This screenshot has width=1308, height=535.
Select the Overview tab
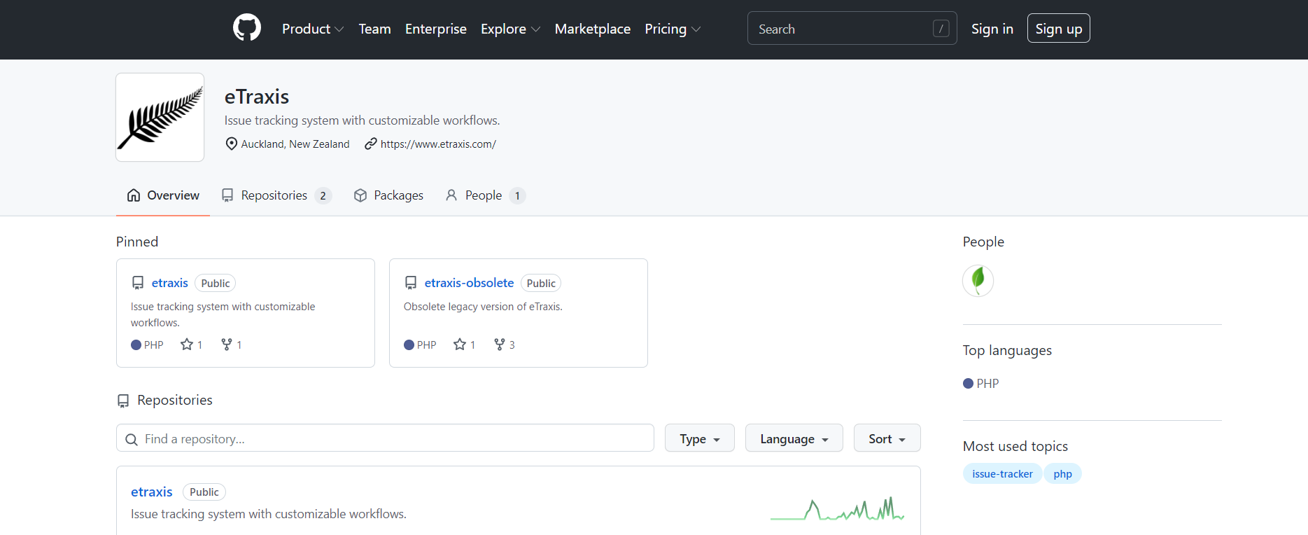[x=163, y=195]
